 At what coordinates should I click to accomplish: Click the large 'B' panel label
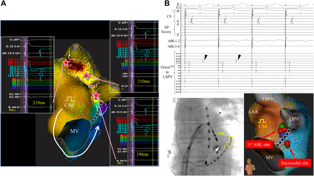167,3
